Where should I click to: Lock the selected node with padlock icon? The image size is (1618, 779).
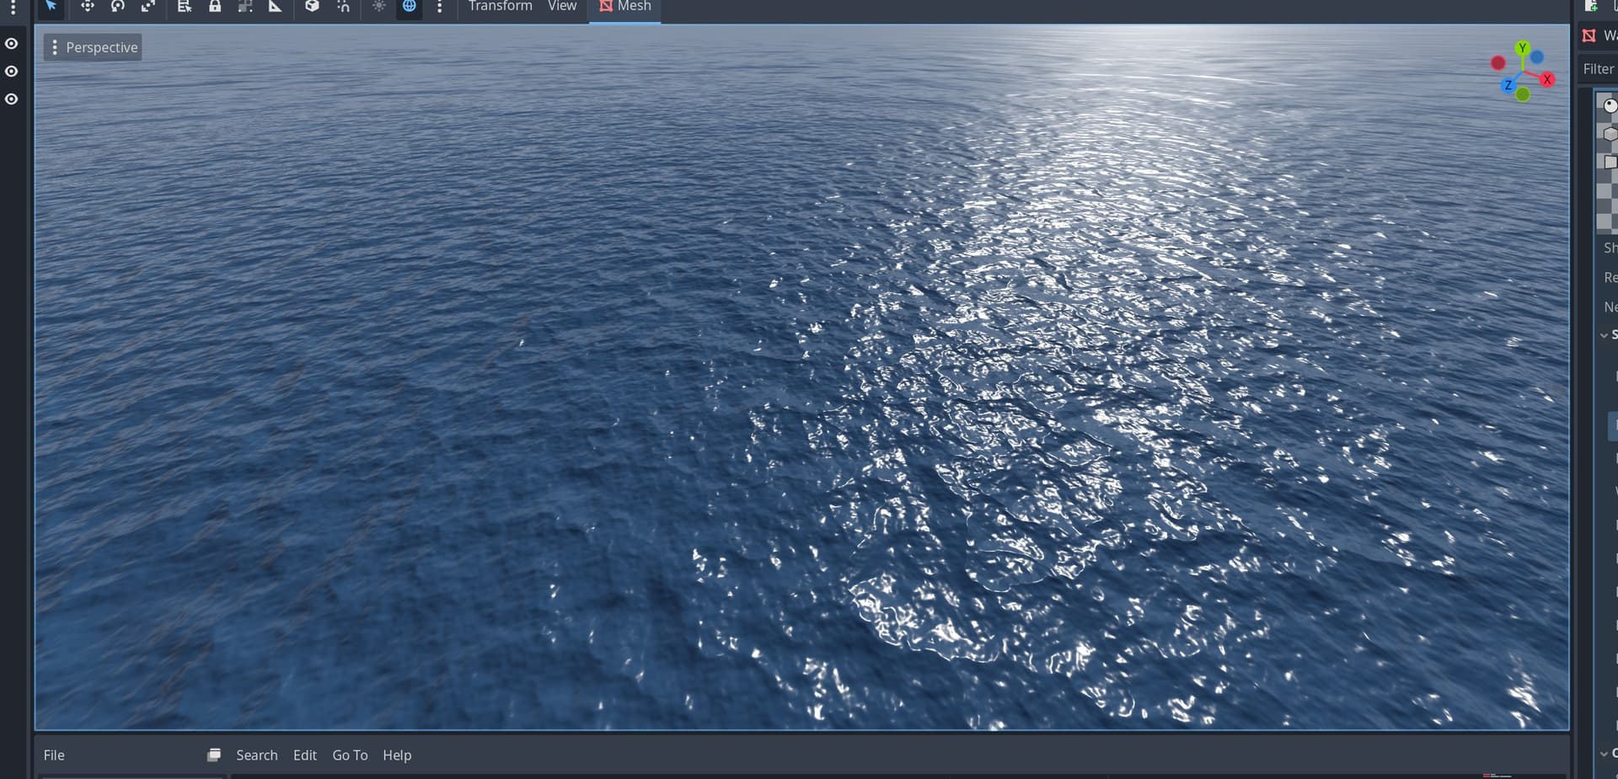point(215,7)
